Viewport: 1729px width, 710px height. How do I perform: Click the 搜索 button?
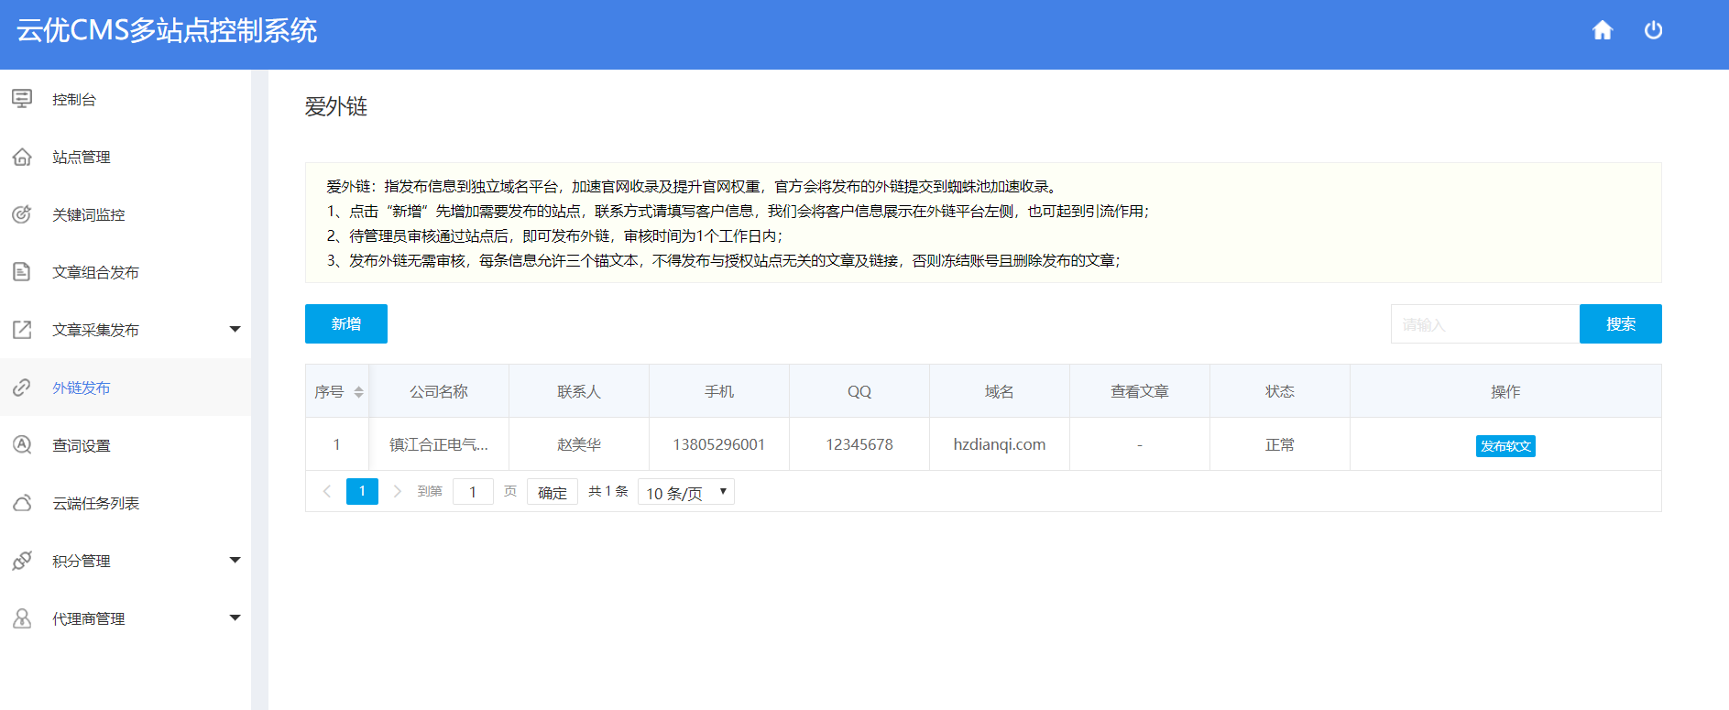click(1620, 323)
